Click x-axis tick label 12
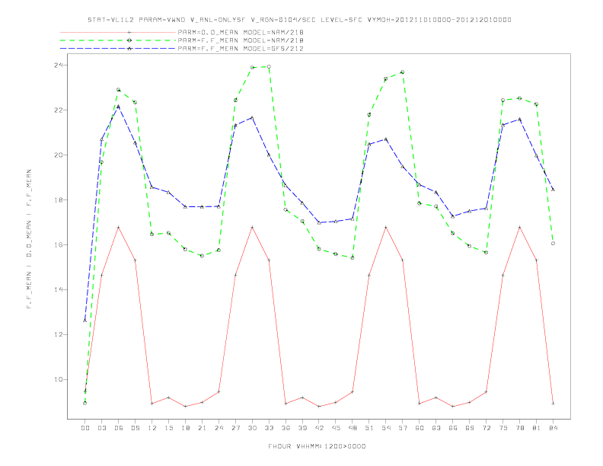This screenshot has width=603, height=466. (152, 428)
